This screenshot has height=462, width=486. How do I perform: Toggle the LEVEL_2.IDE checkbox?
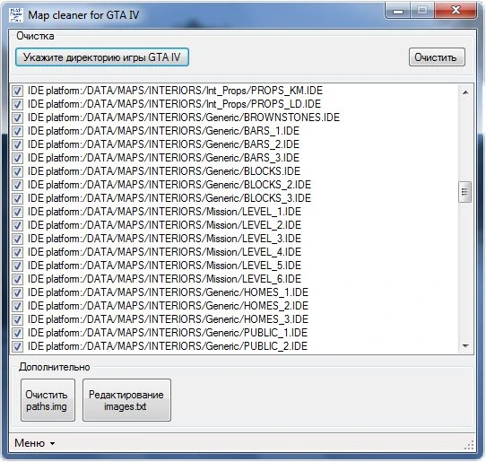[x=17, y=225]
